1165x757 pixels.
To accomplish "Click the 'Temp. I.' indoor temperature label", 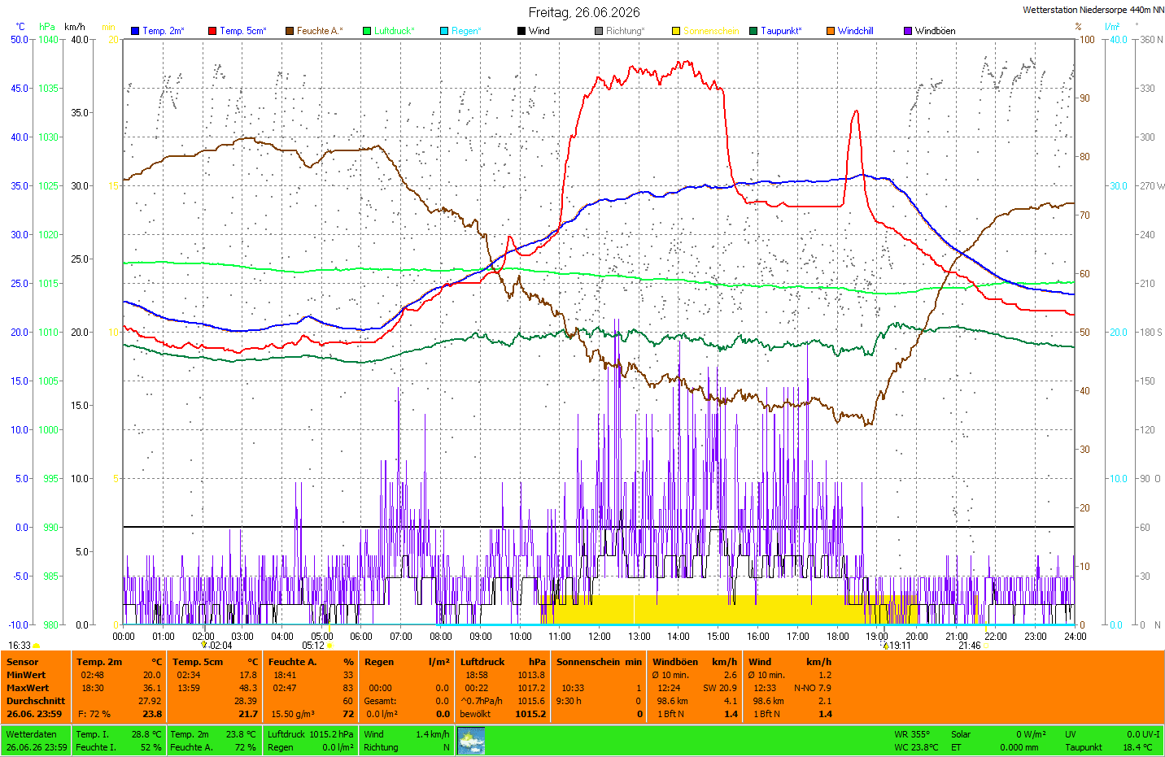I will click(92, 734).
